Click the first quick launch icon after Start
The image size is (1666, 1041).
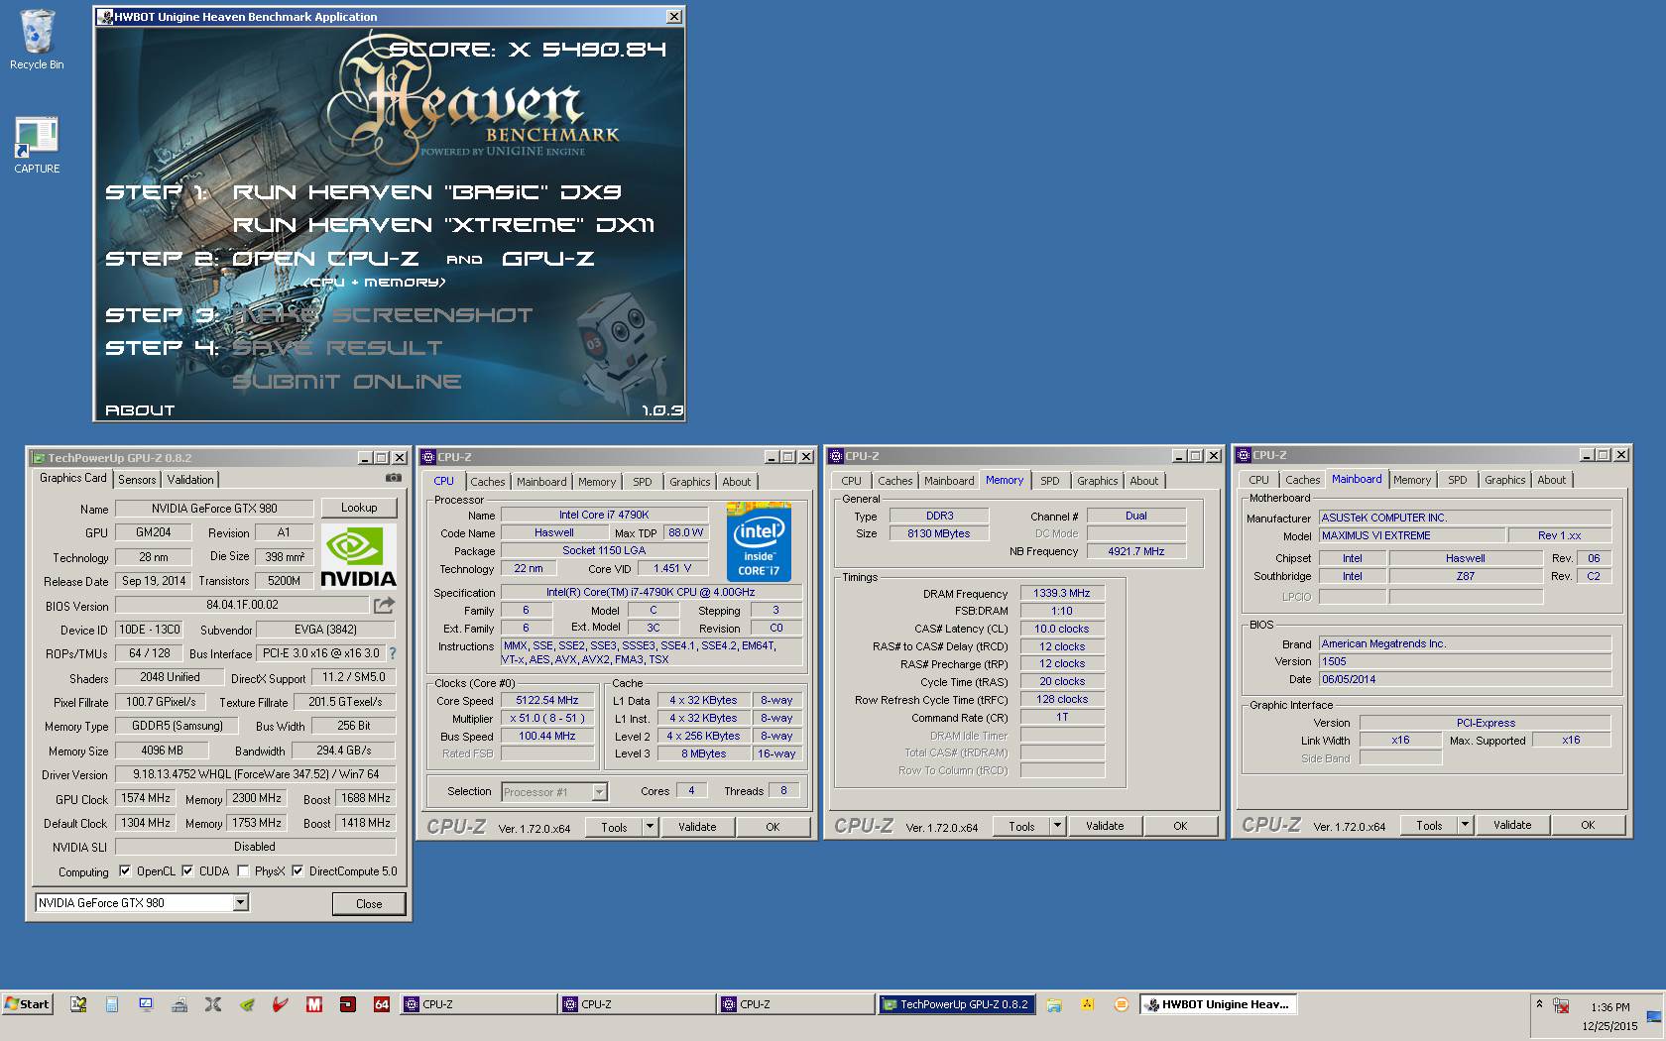coord(78,1004)
